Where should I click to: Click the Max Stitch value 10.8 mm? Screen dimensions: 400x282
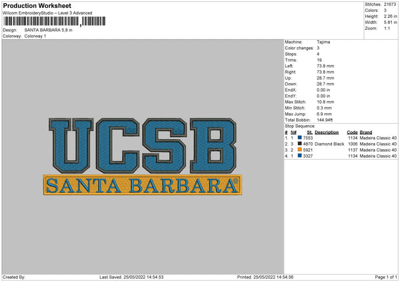(x=325, y=102)
